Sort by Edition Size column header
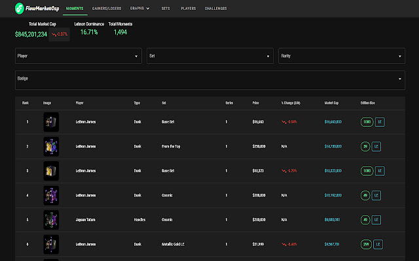 coord(368,103)
